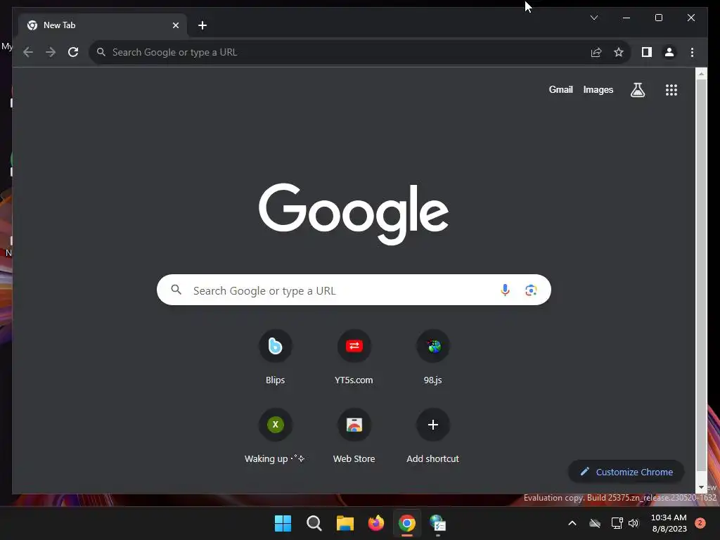Image resolution: width=720 pixels, height=540 pixels.
Task: Open the Google apps grid
Action: point(671,90)
